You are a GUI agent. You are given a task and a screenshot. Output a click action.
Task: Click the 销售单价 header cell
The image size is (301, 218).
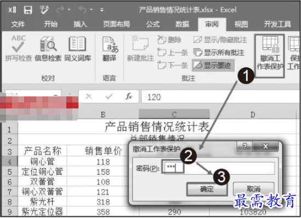pyautogui.click(x=103, y=151)
